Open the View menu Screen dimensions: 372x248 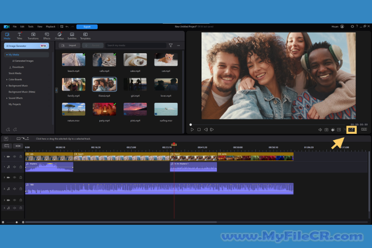tap(40, 26)
